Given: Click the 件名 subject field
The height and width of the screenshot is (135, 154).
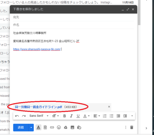Looking at the screenshot, I should point(74,25).
